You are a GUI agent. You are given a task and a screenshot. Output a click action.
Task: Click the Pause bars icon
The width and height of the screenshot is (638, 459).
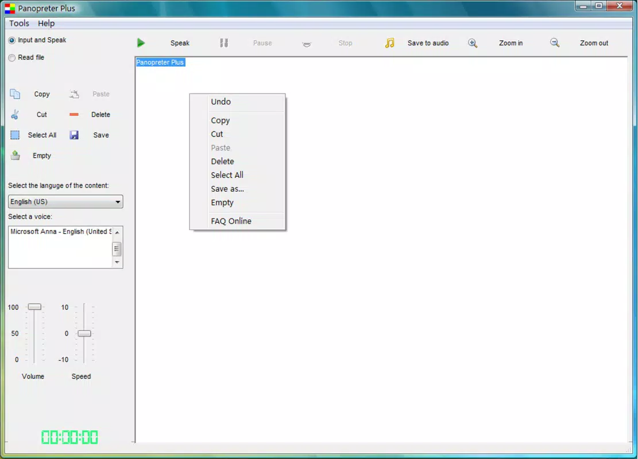[224, 42]
